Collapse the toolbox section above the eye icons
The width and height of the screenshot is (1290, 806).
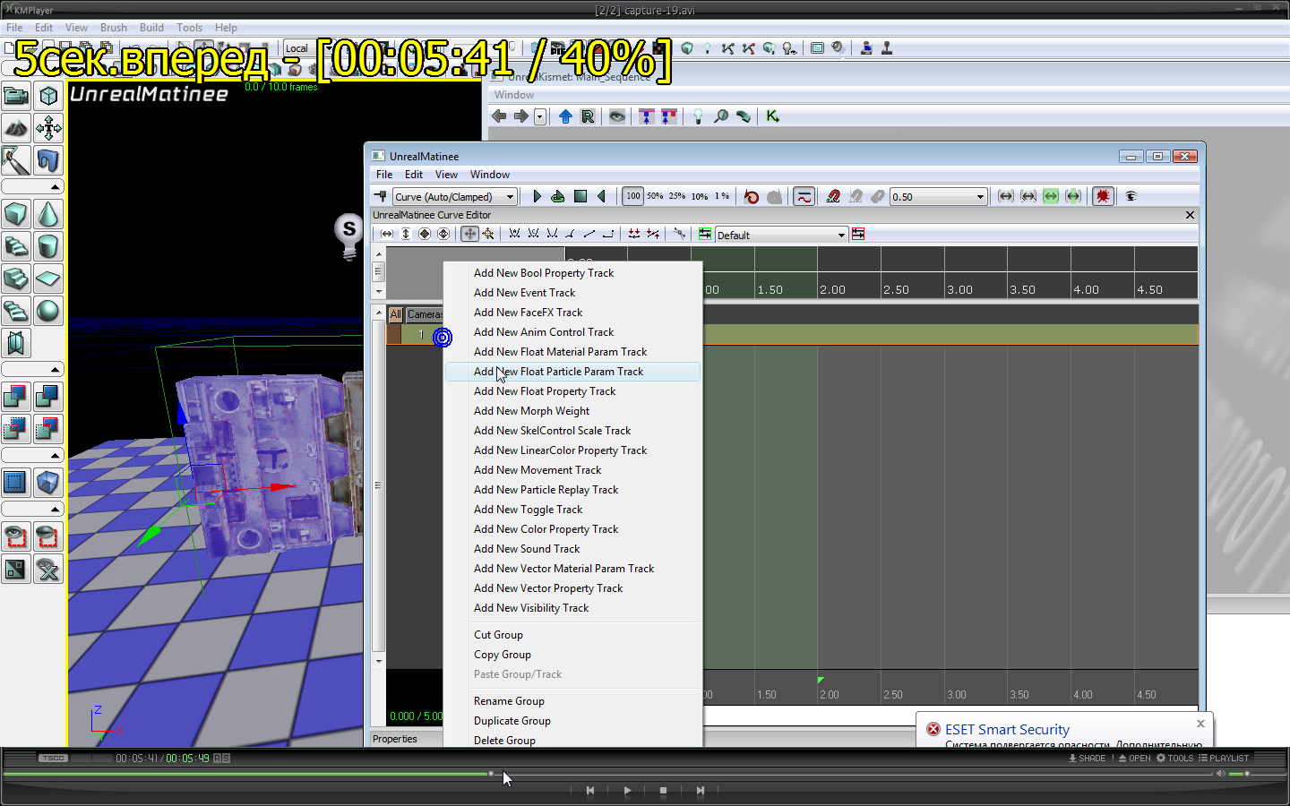pos(32,509)
